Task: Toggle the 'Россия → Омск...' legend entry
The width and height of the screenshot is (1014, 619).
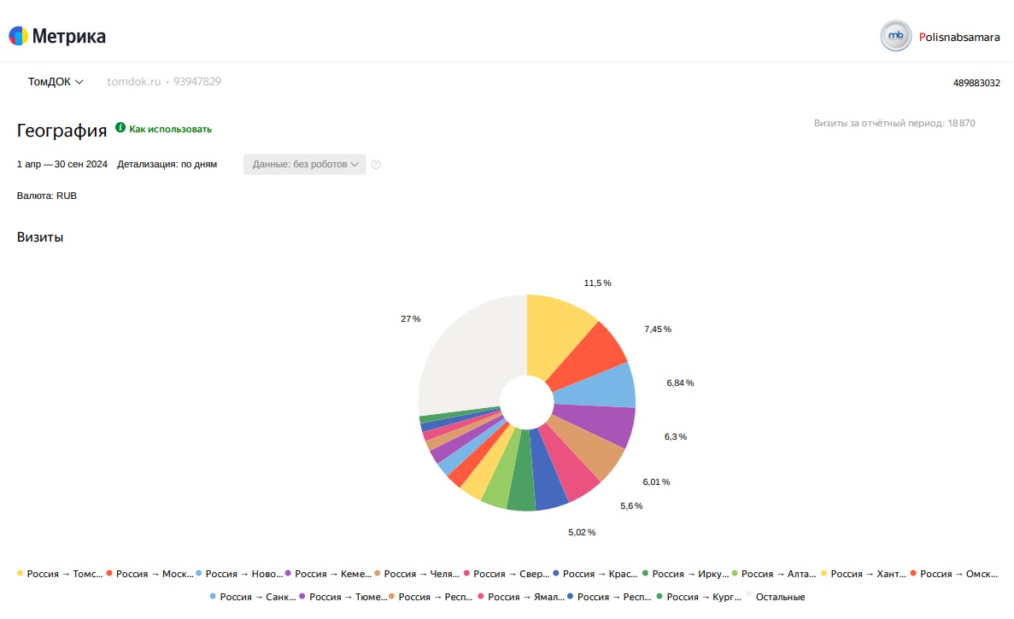Action: 954,574
